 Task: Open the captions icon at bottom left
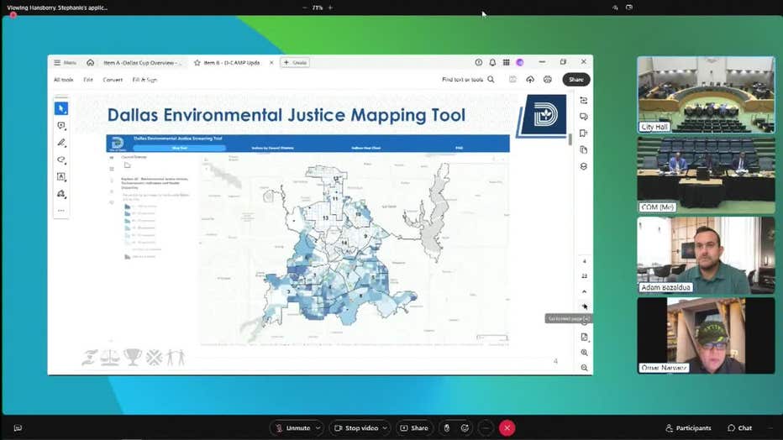(x=18, y=428)
